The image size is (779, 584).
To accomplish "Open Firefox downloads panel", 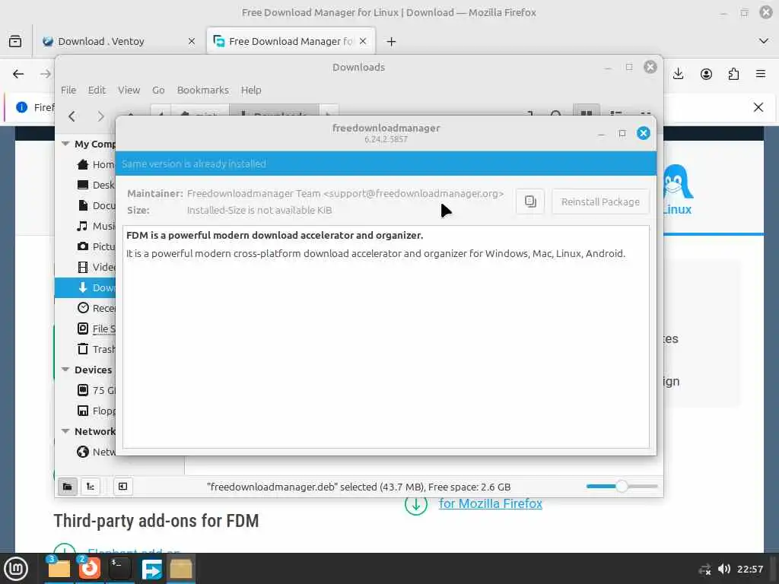I will [678, 74].
